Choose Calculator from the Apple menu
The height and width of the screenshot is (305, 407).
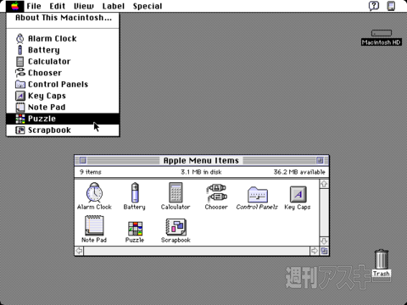click(x=63, y=61)
